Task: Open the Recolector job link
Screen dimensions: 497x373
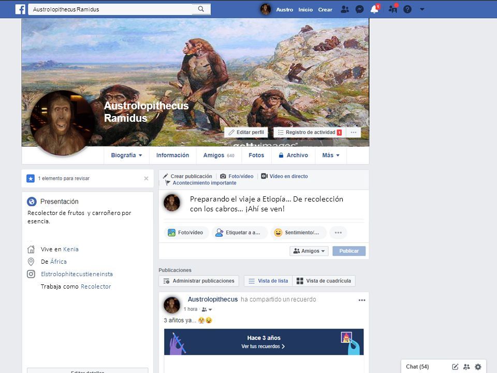Action: pos(96,286)
